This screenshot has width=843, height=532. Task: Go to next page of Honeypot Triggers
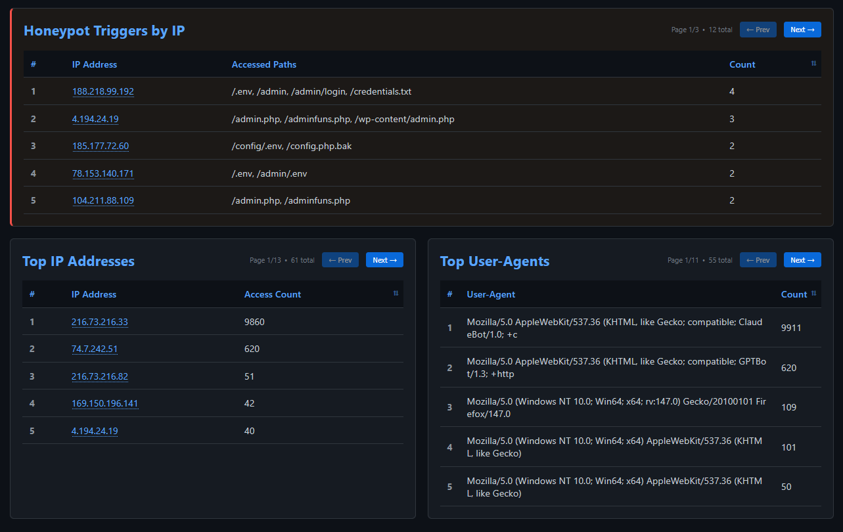tap(802, 29)
